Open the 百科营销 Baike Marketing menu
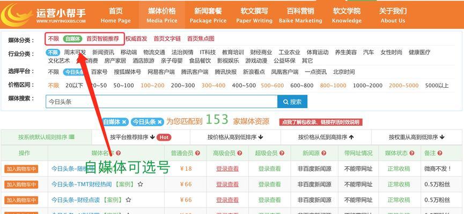Screen dimensions: 464x214 (x=300, y=16)
